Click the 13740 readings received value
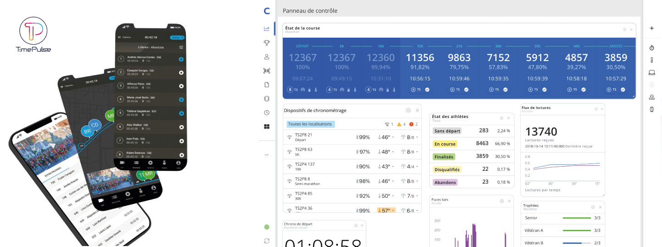Screen dimensions: 662x247 pyautogui.click(x=541, y=132)
